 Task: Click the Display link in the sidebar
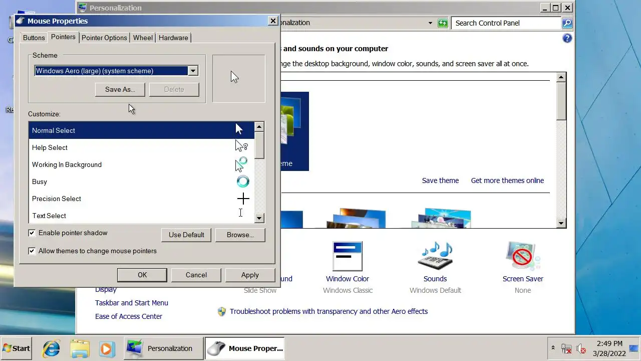[106, 289]
